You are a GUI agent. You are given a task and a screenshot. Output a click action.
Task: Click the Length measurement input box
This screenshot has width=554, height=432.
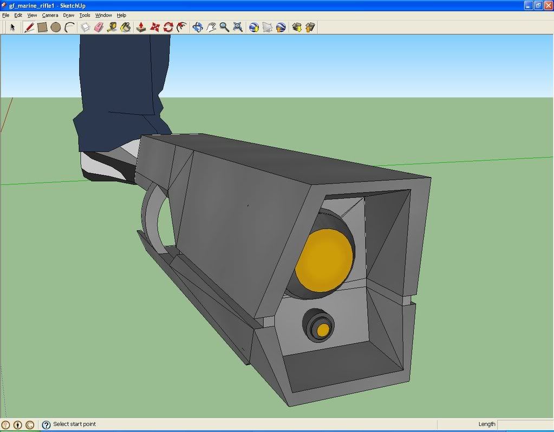click(x=525, y=424)
